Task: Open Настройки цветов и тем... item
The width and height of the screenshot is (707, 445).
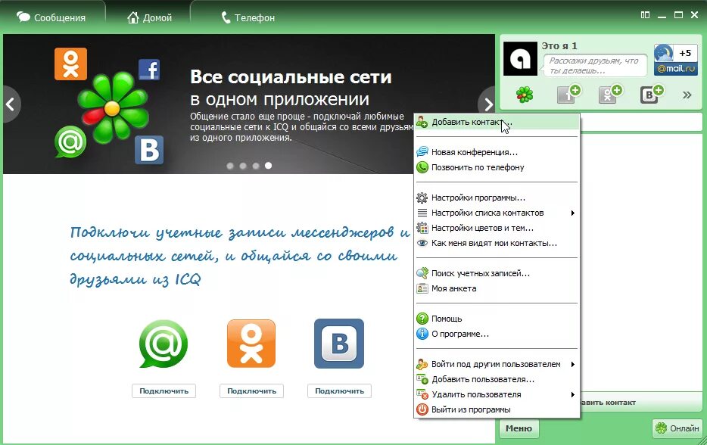Action: click(x=497, y=228)
